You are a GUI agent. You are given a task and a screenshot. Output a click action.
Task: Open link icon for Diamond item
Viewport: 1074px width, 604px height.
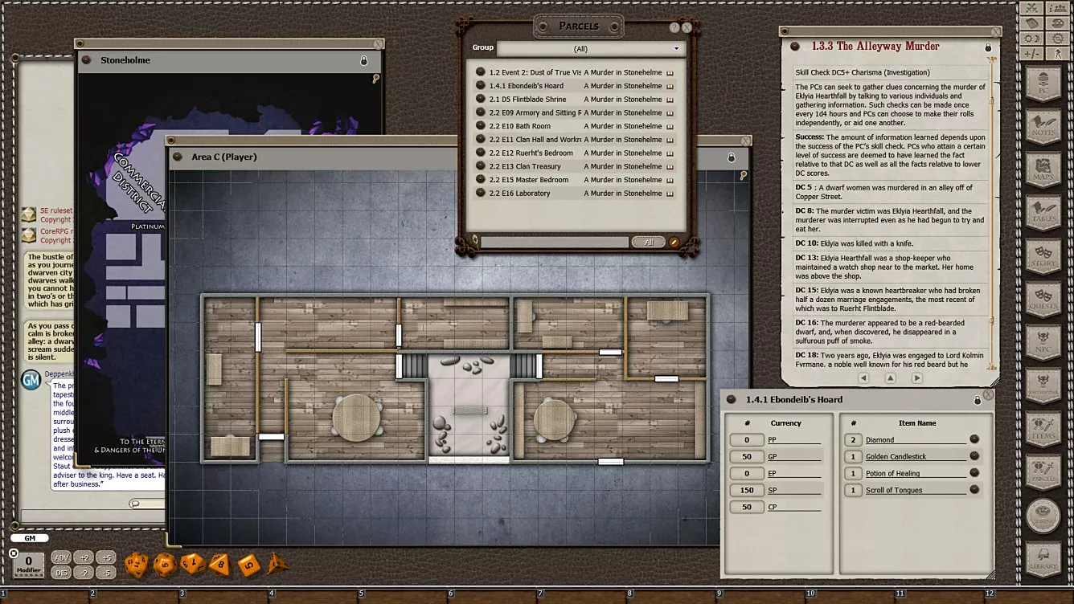tap(974, 439)
